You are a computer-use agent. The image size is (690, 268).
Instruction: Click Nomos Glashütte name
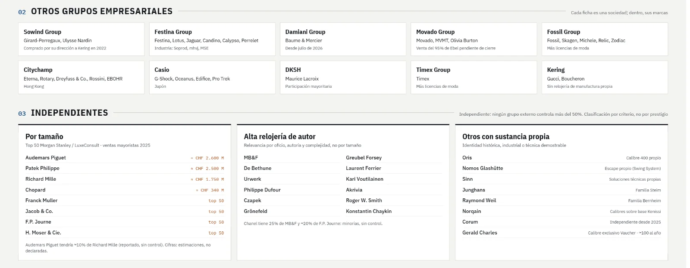[483, 168]
